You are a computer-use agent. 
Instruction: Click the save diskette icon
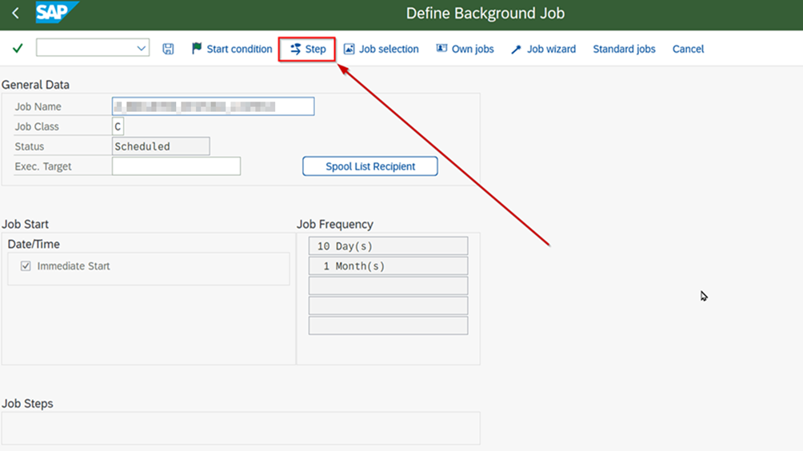coord(168,49)
